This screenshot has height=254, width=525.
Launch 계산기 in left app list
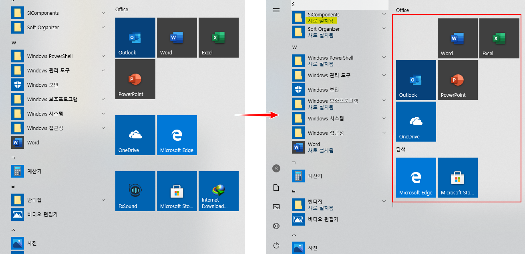pos(58,171)
